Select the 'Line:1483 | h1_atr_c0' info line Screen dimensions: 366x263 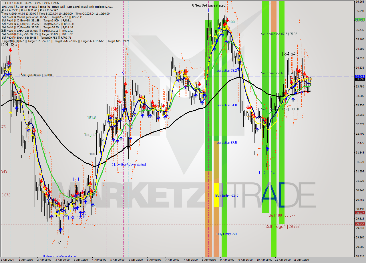(57, 7)
